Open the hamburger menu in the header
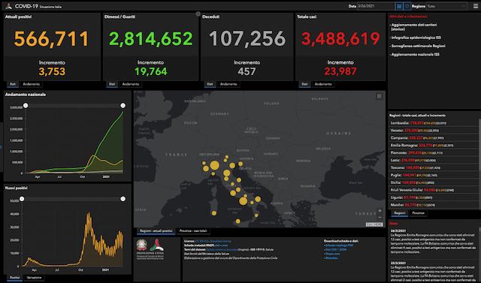The image size is (481, 283). 476,6
